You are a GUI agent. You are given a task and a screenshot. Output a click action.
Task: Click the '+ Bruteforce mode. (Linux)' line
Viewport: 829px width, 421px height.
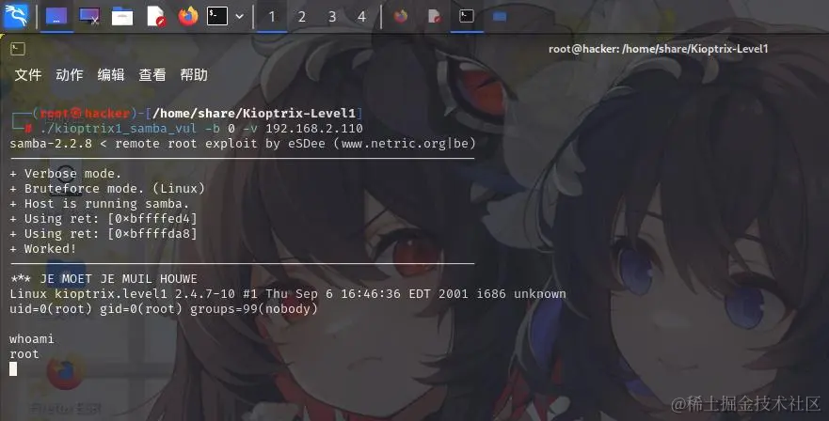107,189
